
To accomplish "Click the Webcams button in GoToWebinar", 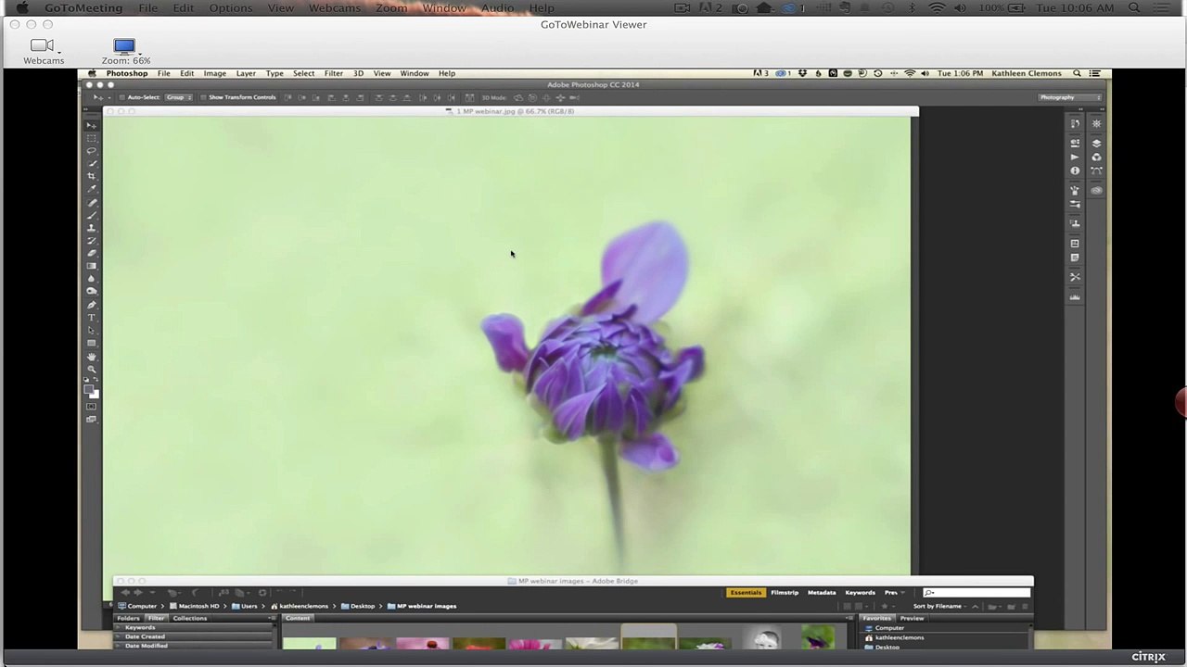I will point(44,51).
